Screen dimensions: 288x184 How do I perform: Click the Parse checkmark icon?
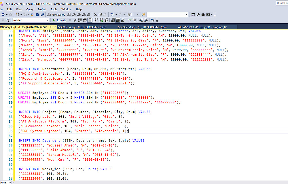pyautogui.click(x=75, y=20)
